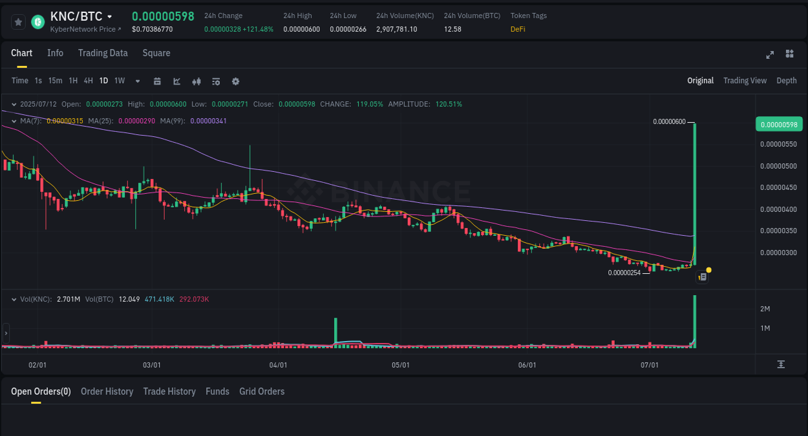Image resolution: width=808 pixels, height=436 pixels.
Task: Select the candlestick chart style icon
Action: [x=197, y=81]
